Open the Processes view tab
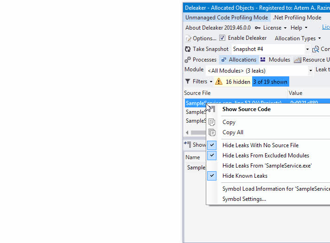Viewport: 330px width, 243px height. click(x=201, y=60)
